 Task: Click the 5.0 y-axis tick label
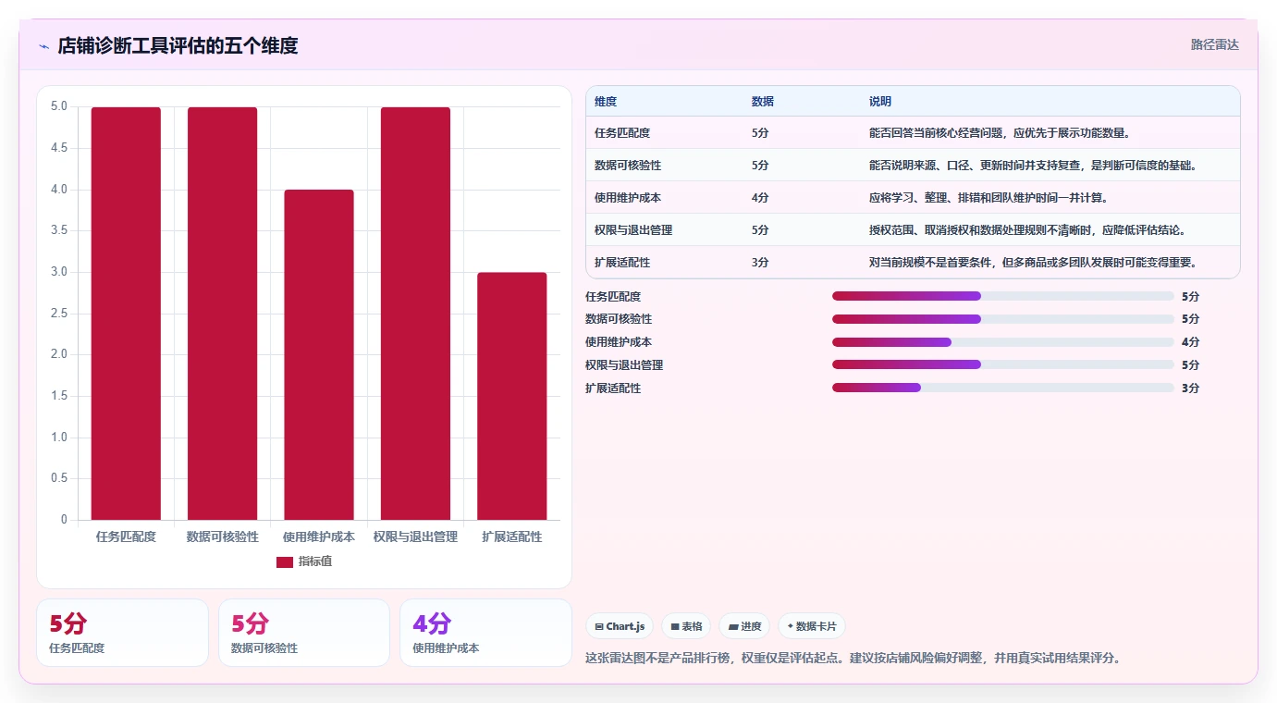[58, 106]
